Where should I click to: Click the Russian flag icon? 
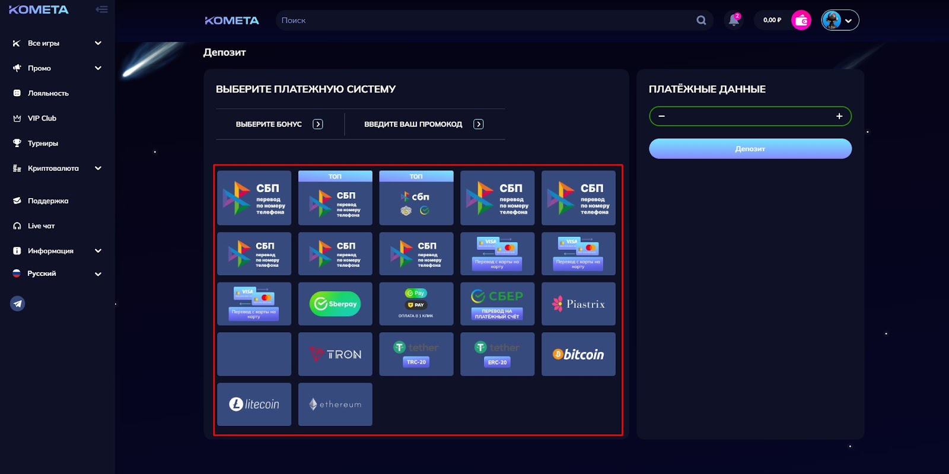pos(17,273)
